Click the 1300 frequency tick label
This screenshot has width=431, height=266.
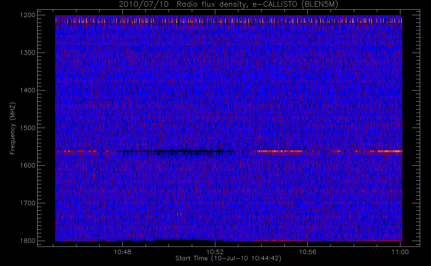click(x=28, y=53)
